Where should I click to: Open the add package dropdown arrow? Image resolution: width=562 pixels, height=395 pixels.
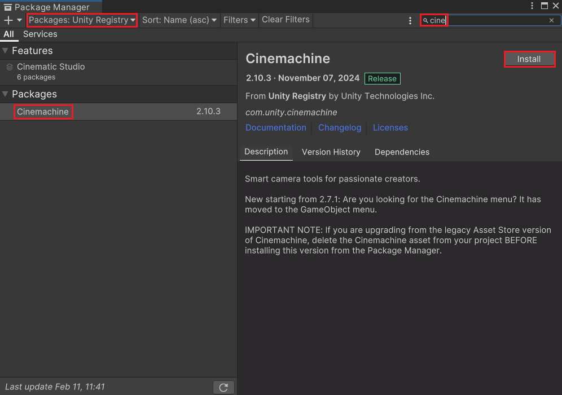19,20
